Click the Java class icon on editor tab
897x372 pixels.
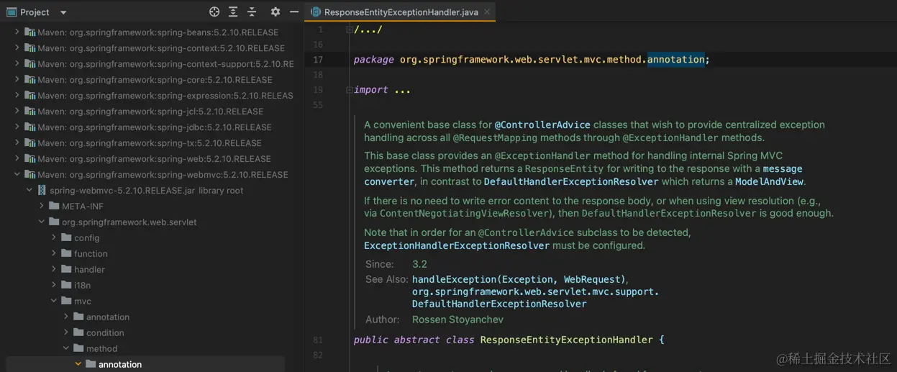pyautogui.click(x=315, y=12)
